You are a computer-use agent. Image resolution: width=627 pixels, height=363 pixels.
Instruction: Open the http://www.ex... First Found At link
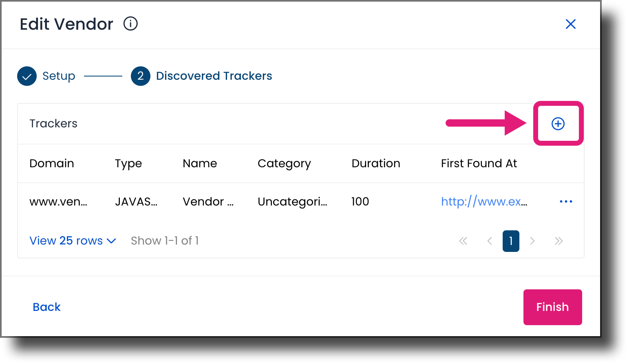coord(484,201)
